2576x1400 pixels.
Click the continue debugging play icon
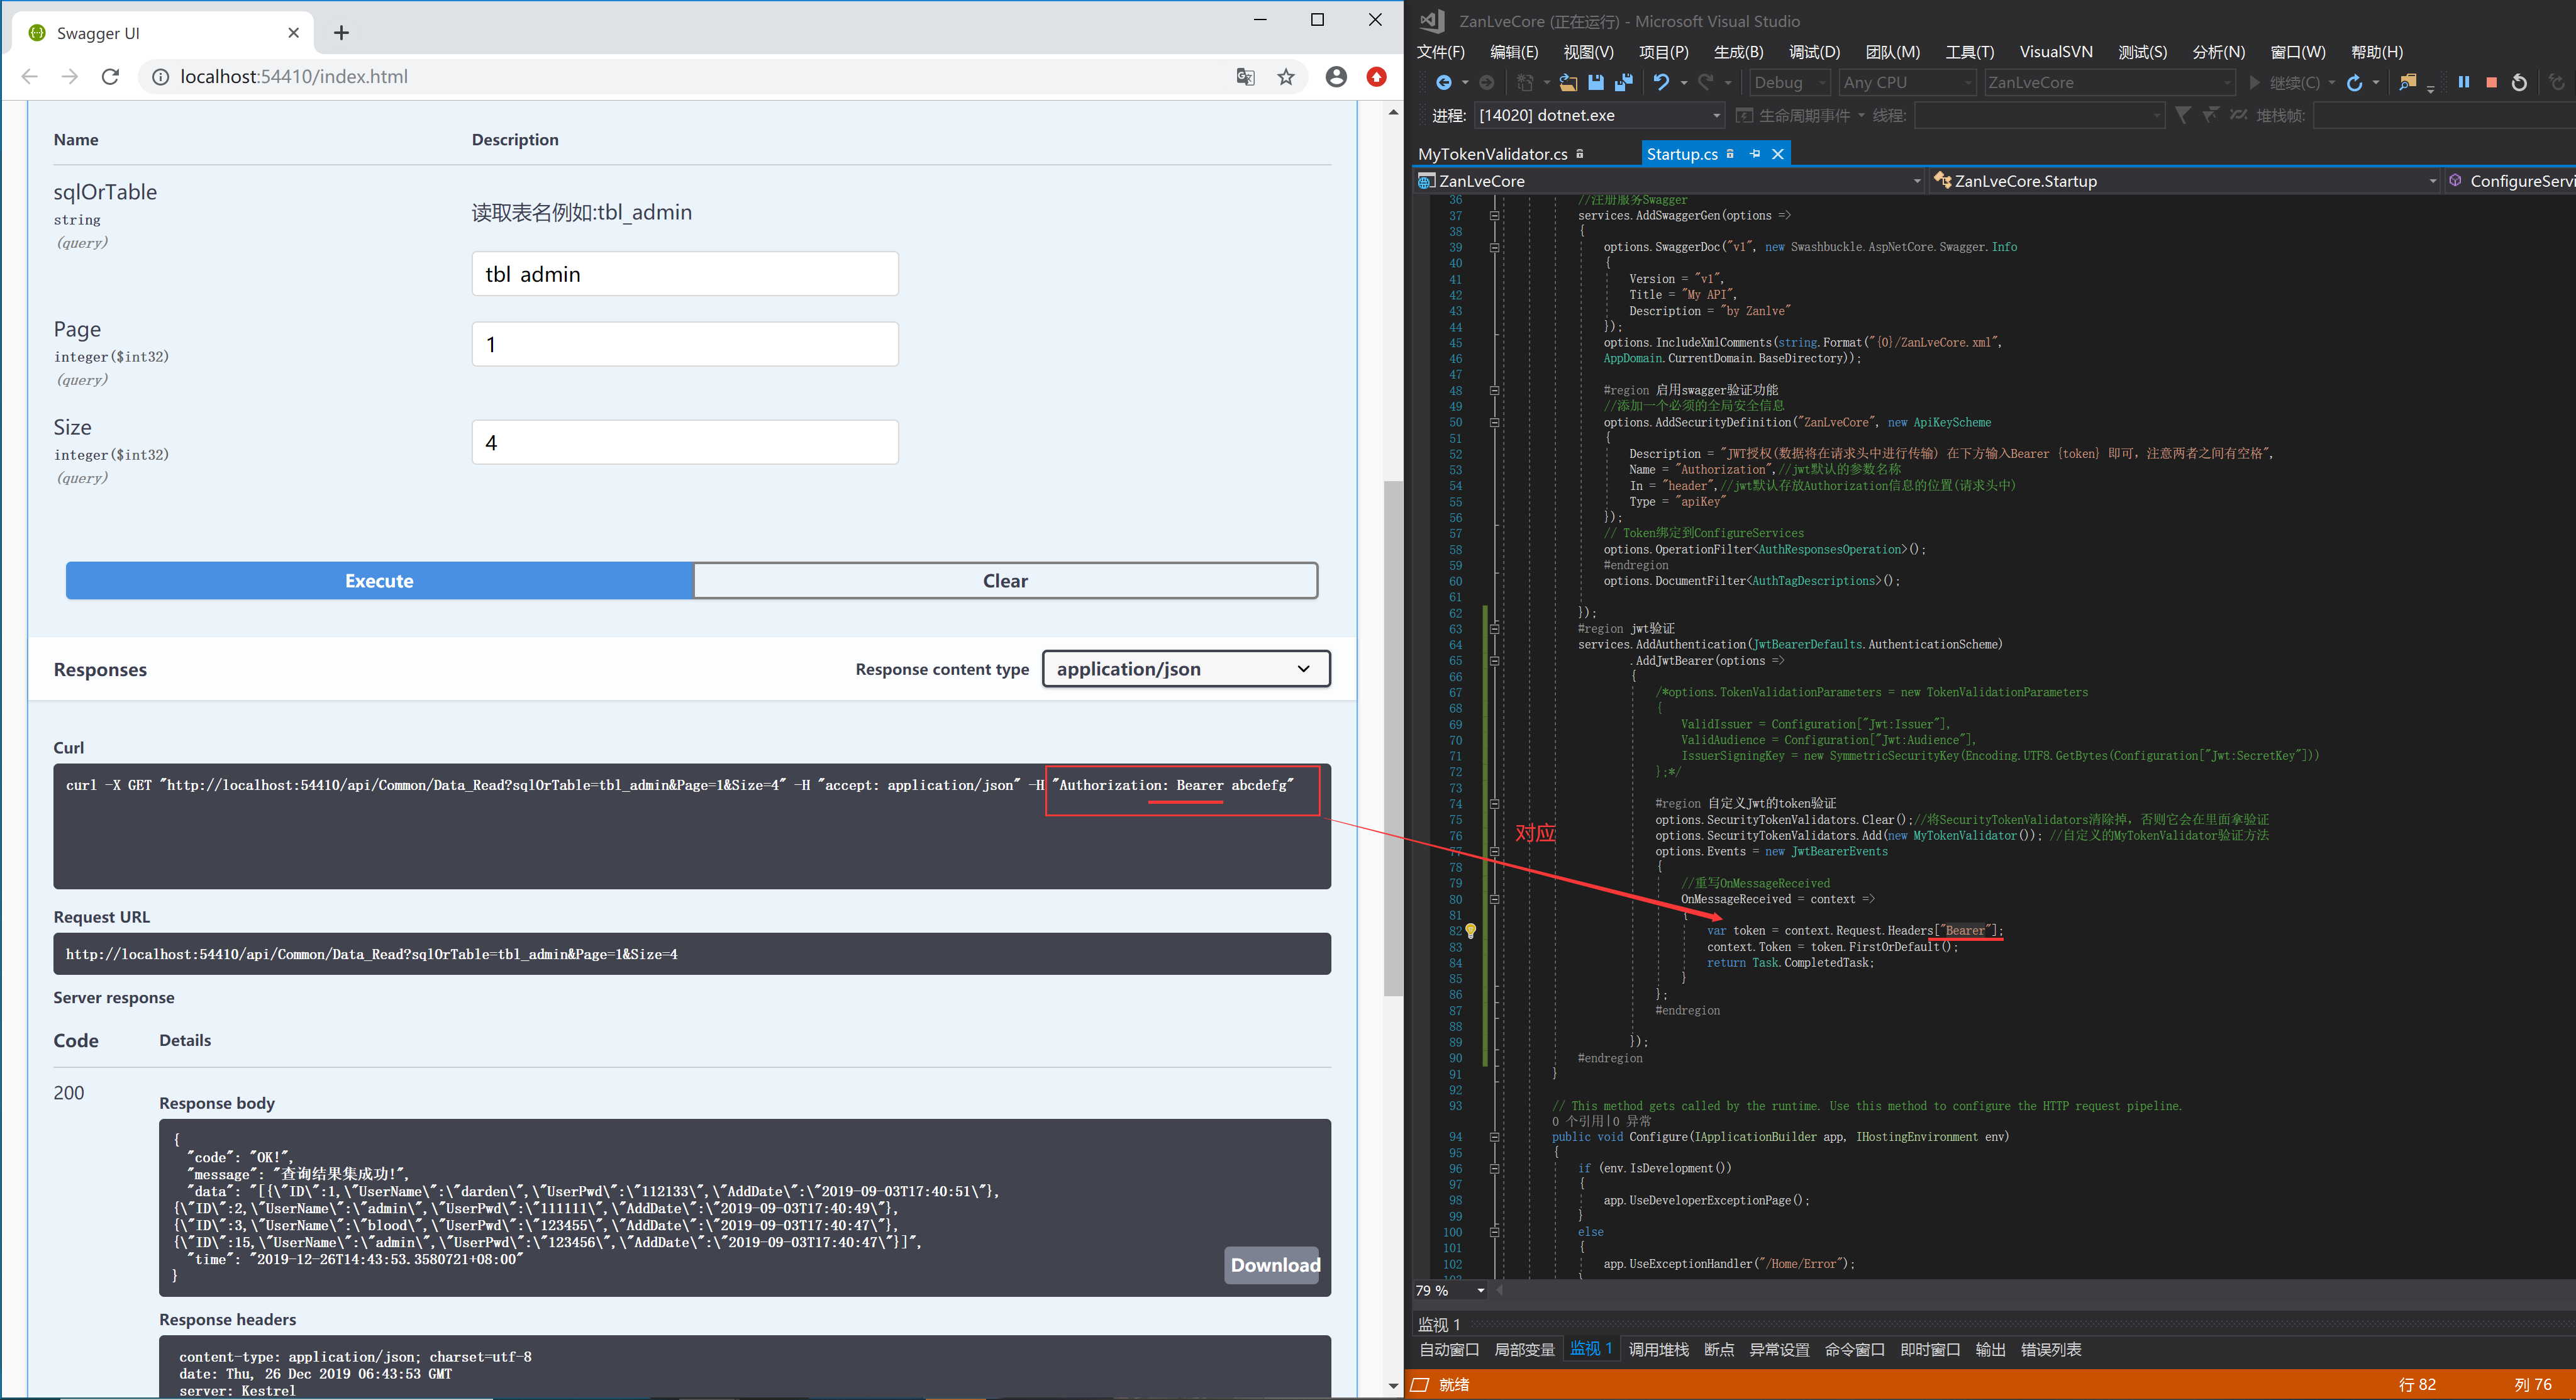click(2255, 83)
